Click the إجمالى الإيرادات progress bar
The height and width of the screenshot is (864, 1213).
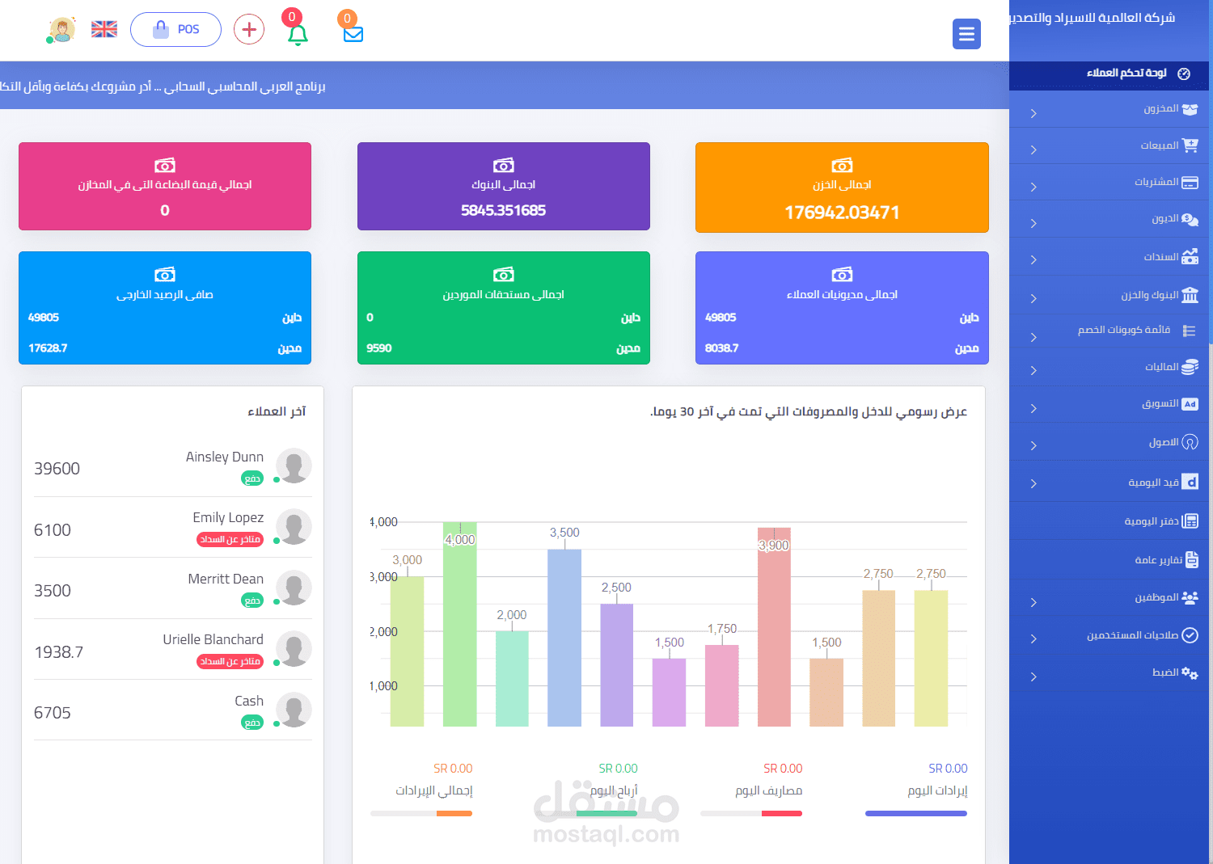[x=421, y=814]
